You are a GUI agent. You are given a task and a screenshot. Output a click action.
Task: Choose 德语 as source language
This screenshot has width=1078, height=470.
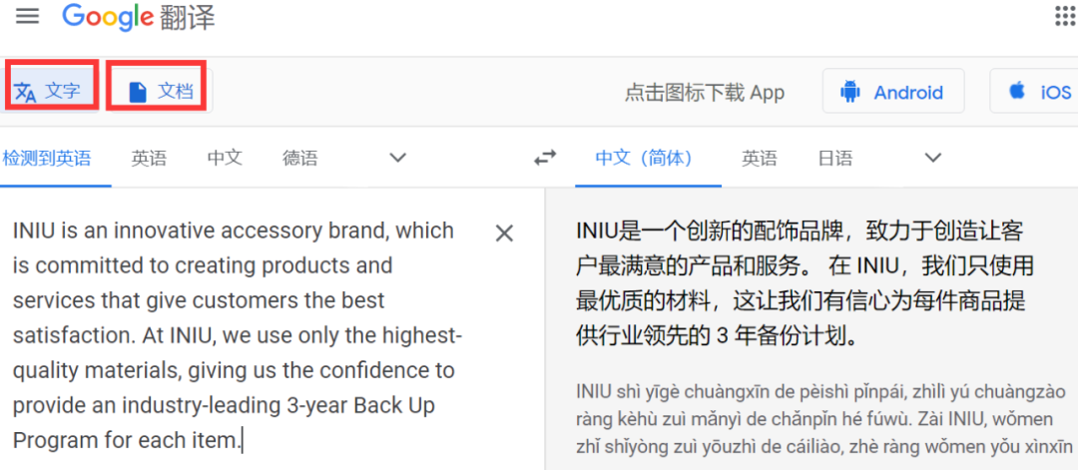point(300,159)
